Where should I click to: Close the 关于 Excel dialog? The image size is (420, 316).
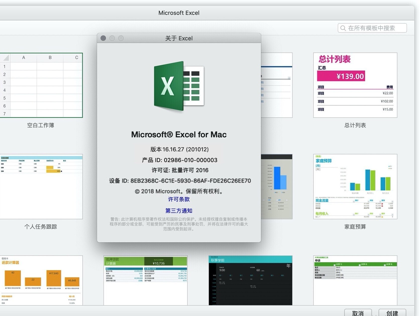(x=103, y=38)
